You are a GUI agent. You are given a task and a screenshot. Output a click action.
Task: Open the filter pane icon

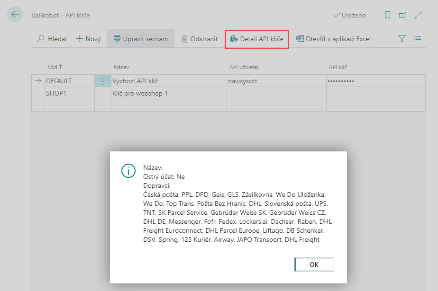402,39
